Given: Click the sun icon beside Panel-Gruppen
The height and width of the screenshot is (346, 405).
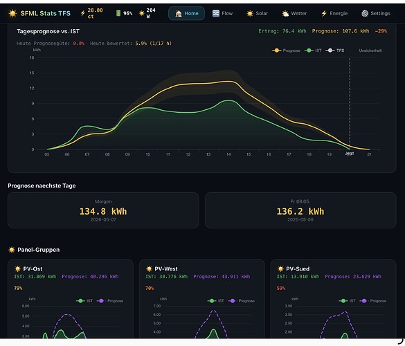Looking at the screenshot, I should 12,250.
